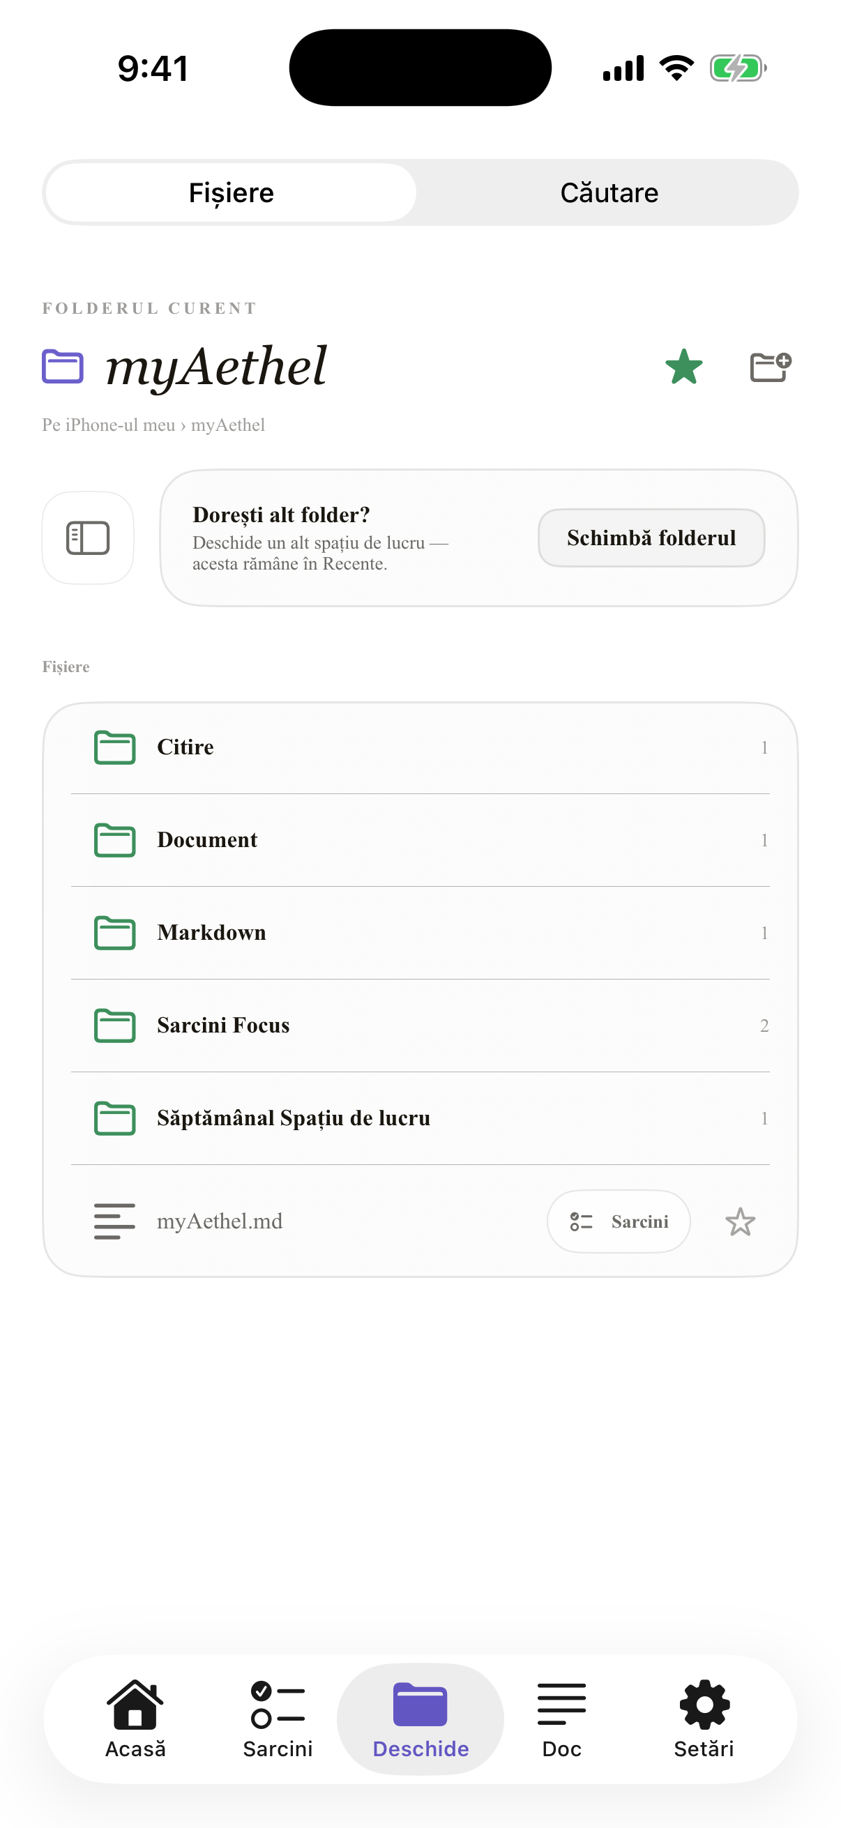This screenshot has width=841, height=1828.
Task: Select the Deschide bottom tab
Action: 420,1719
